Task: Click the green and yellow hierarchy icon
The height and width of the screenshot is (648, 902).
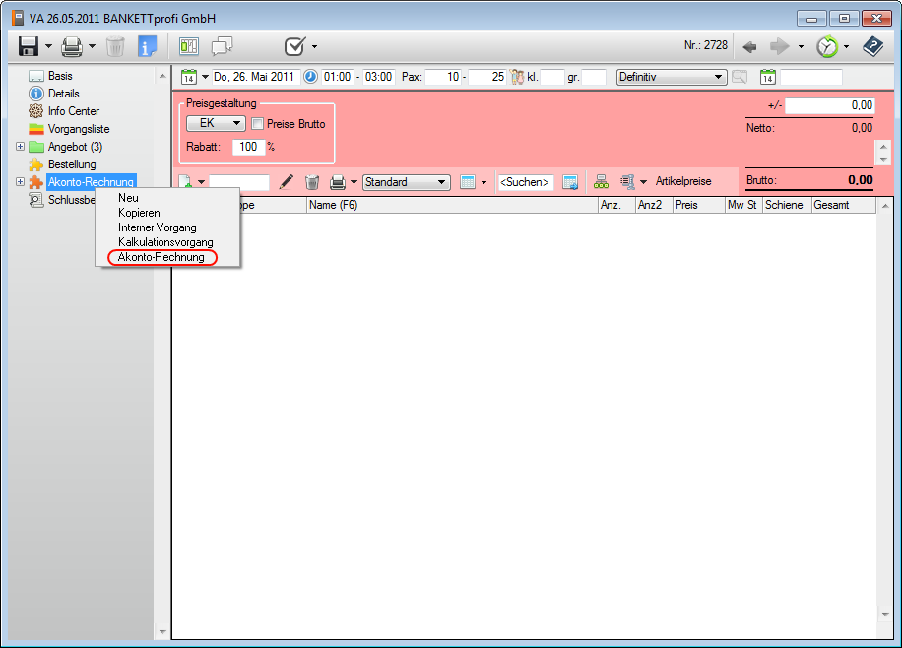Action: point(601,182)
